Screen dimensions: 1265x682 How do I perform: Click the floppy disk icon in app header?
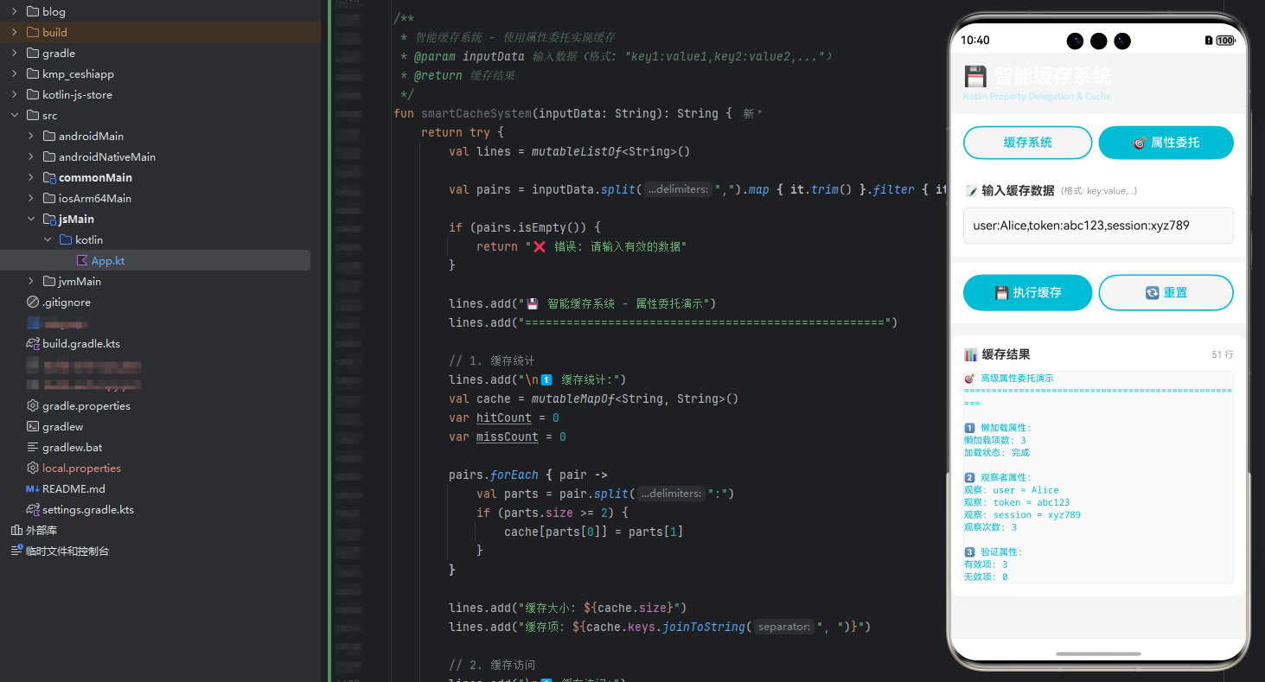point(975,76)
